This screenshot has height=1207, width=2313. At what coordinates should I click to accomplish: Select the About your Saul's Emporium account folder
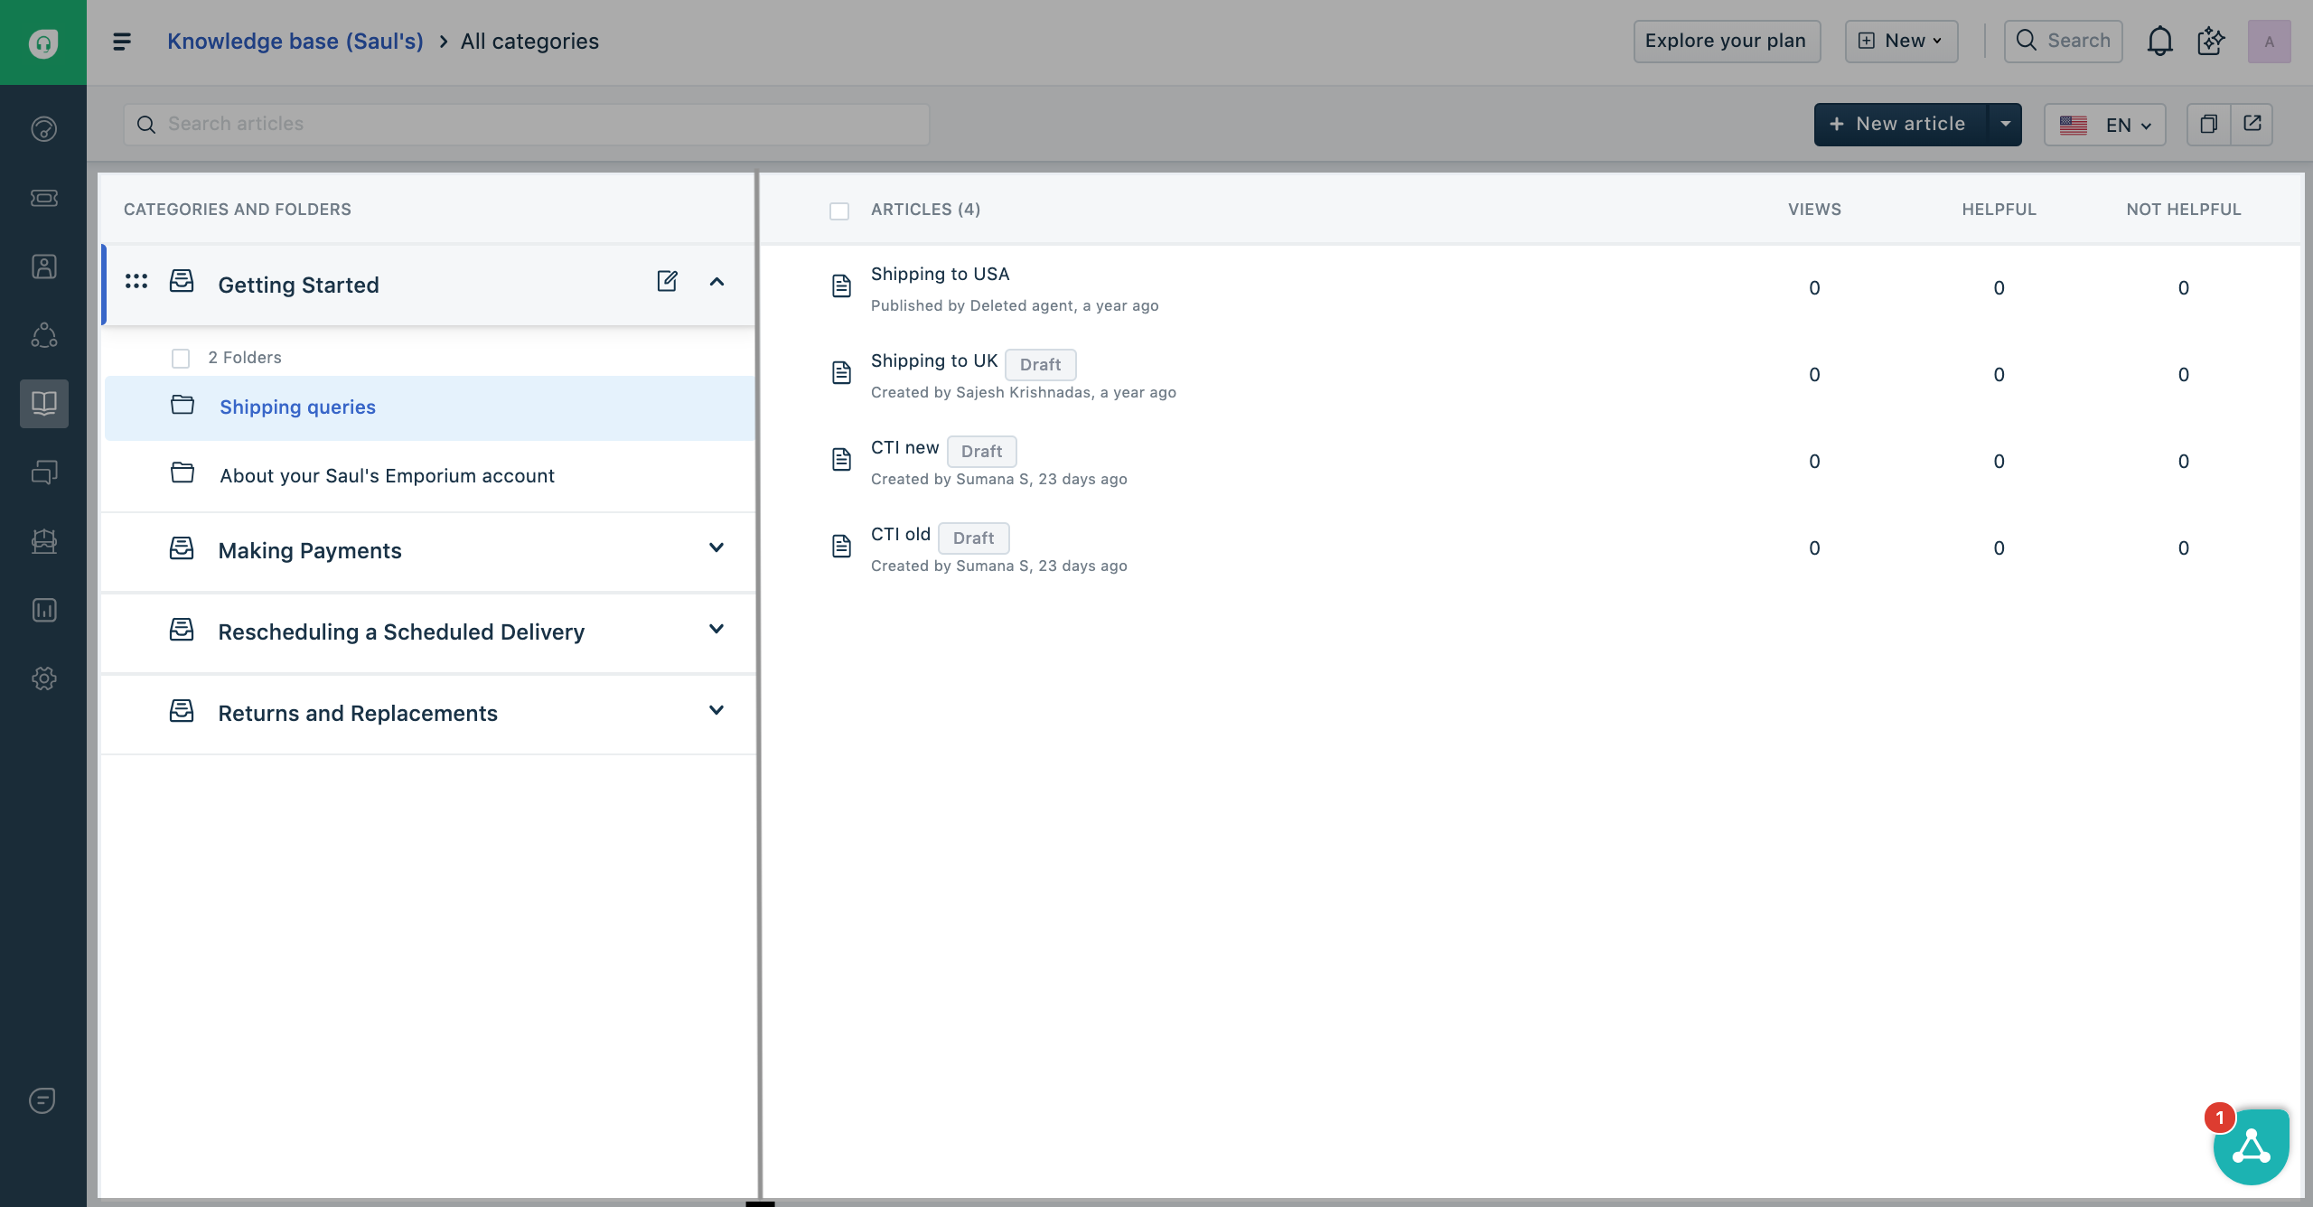point(387,476)
